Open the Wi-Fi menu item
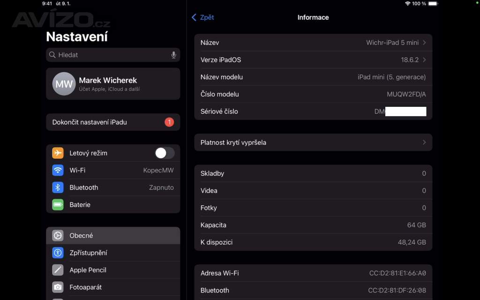 pyautogui.click(x=113, y=170)
